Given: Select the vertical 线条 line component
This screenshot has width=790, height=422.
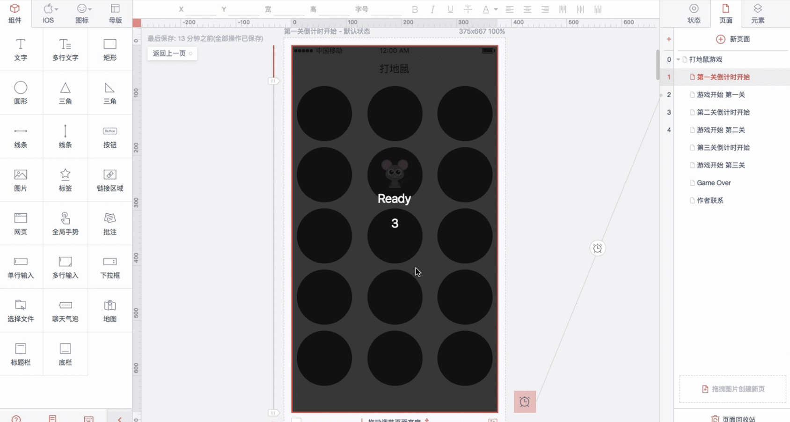Looking at the screenshot, I should 65,137.
